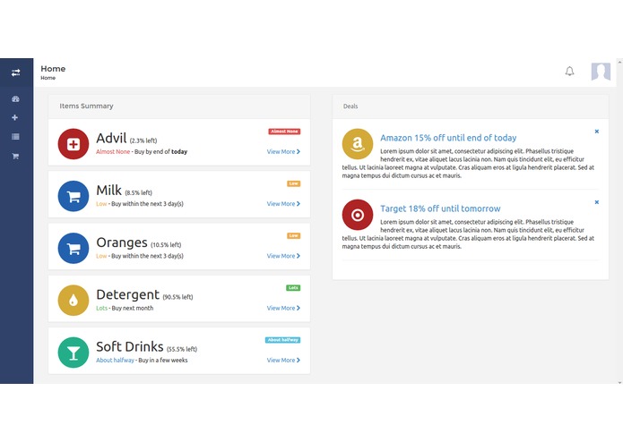Open View More for Soft Drinks
This screenshot has width=623, height=442.
click(283, 361)
